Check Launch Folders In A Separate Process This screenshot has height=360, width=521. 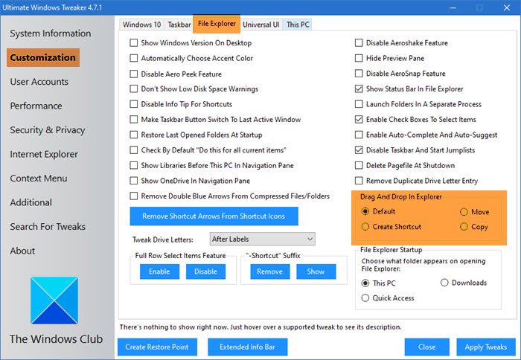tap(359, 104)
